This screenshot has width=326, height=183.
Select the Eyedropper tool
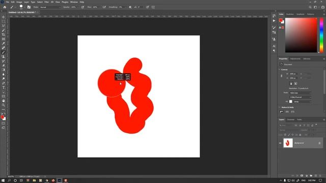(4, 43)
